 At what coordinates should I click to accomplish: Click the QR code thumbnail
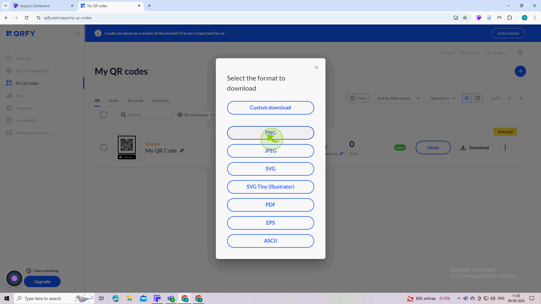point(127,147)
